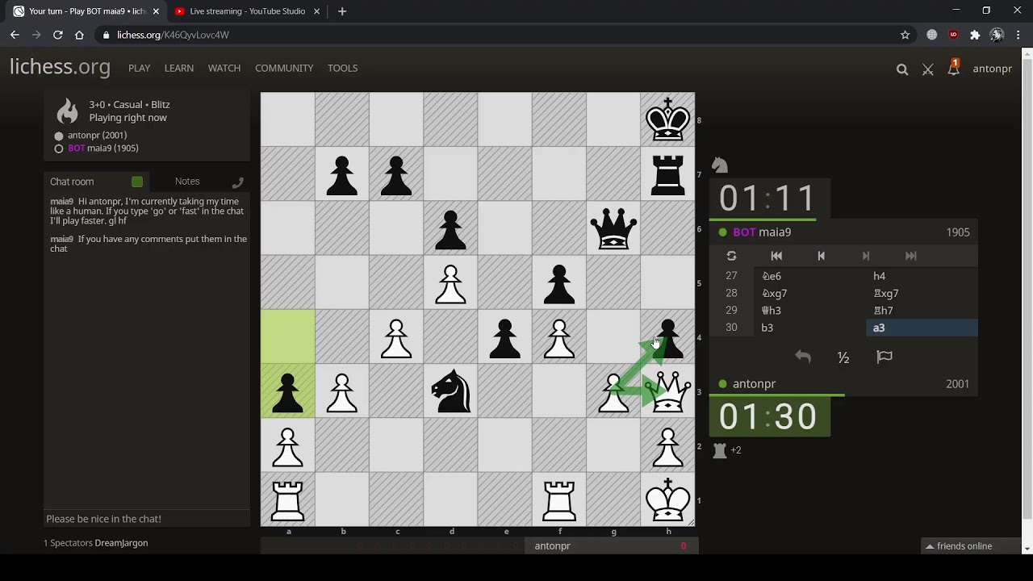Open the WATCH menu

coord(224,68)
